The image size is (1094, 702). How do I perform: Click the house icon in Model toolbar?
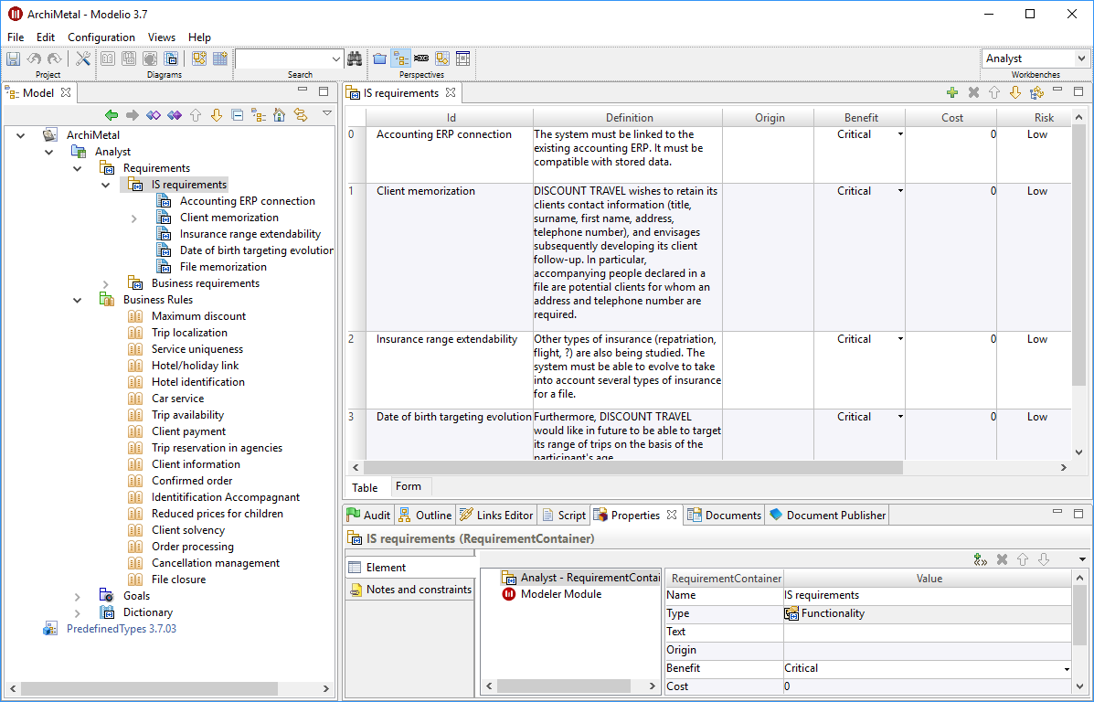click(x=279, y=115)
